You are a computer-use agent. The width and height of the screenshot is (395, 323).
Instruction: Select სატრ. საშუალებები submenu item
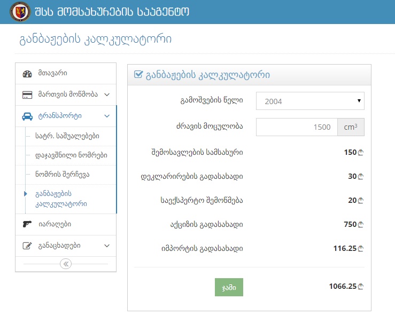[67, 136]
